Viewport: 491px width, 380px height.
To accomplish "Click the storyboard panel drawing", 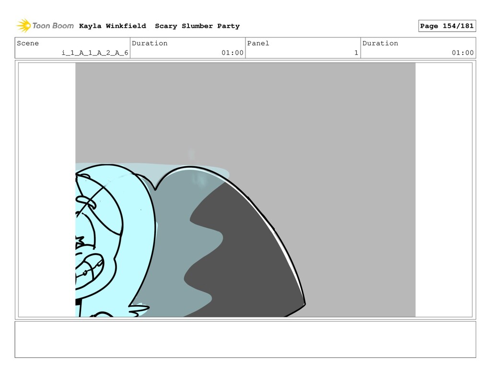I will (245, 190).
